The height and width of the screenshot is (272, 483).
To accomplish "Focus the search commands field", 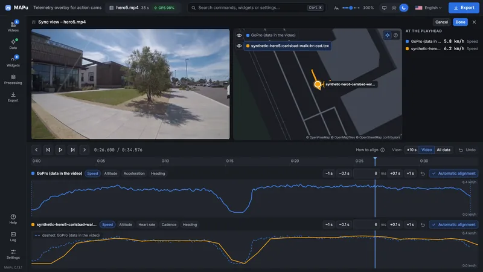I will coord(257,8).
